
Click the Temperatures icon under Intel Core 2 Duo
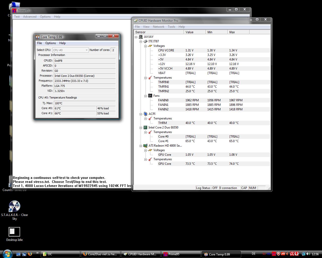[150, 132]
